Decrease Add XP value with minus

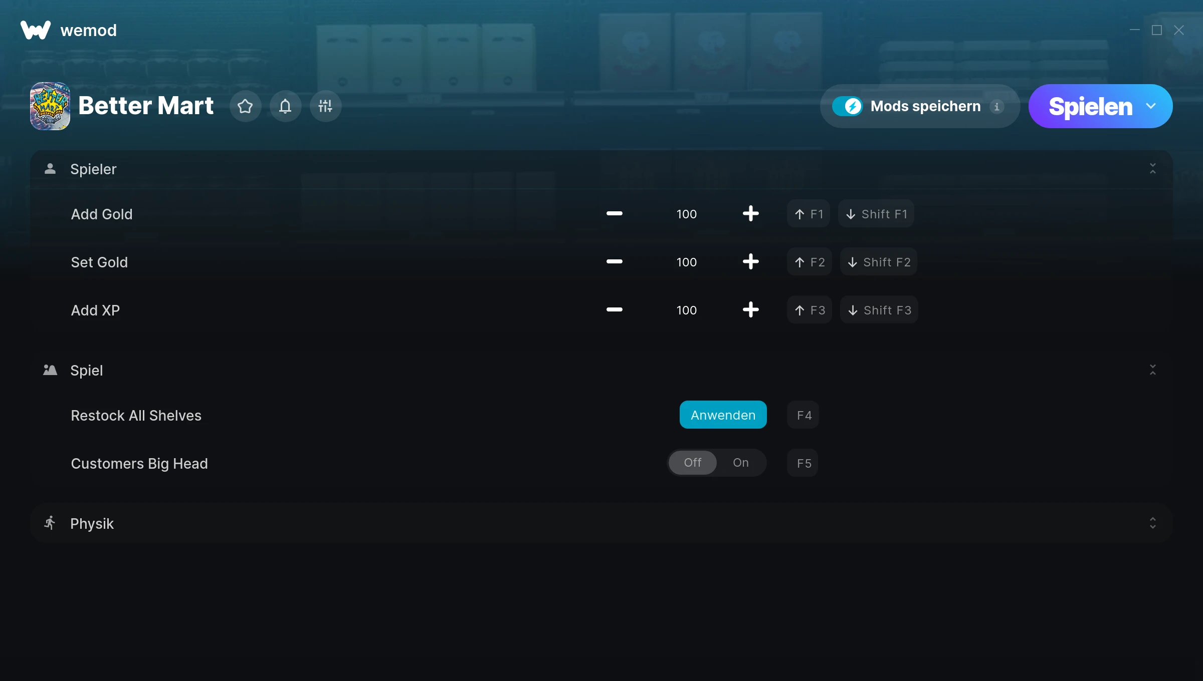pyautogui.click(x=614, y=310)
